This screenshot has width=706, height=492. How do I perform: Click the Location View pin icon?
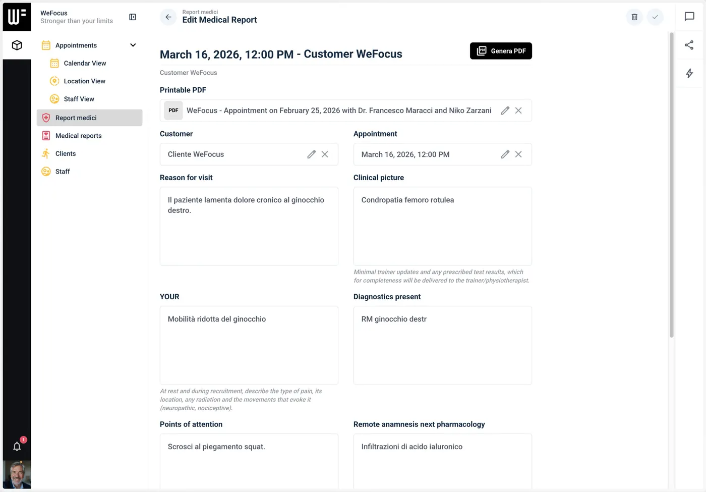54,81
